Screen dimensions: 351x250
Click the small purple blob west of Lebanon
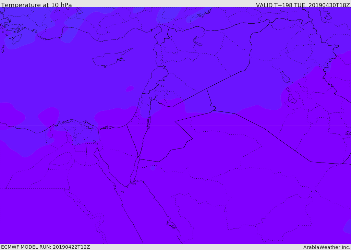(130, 89)
